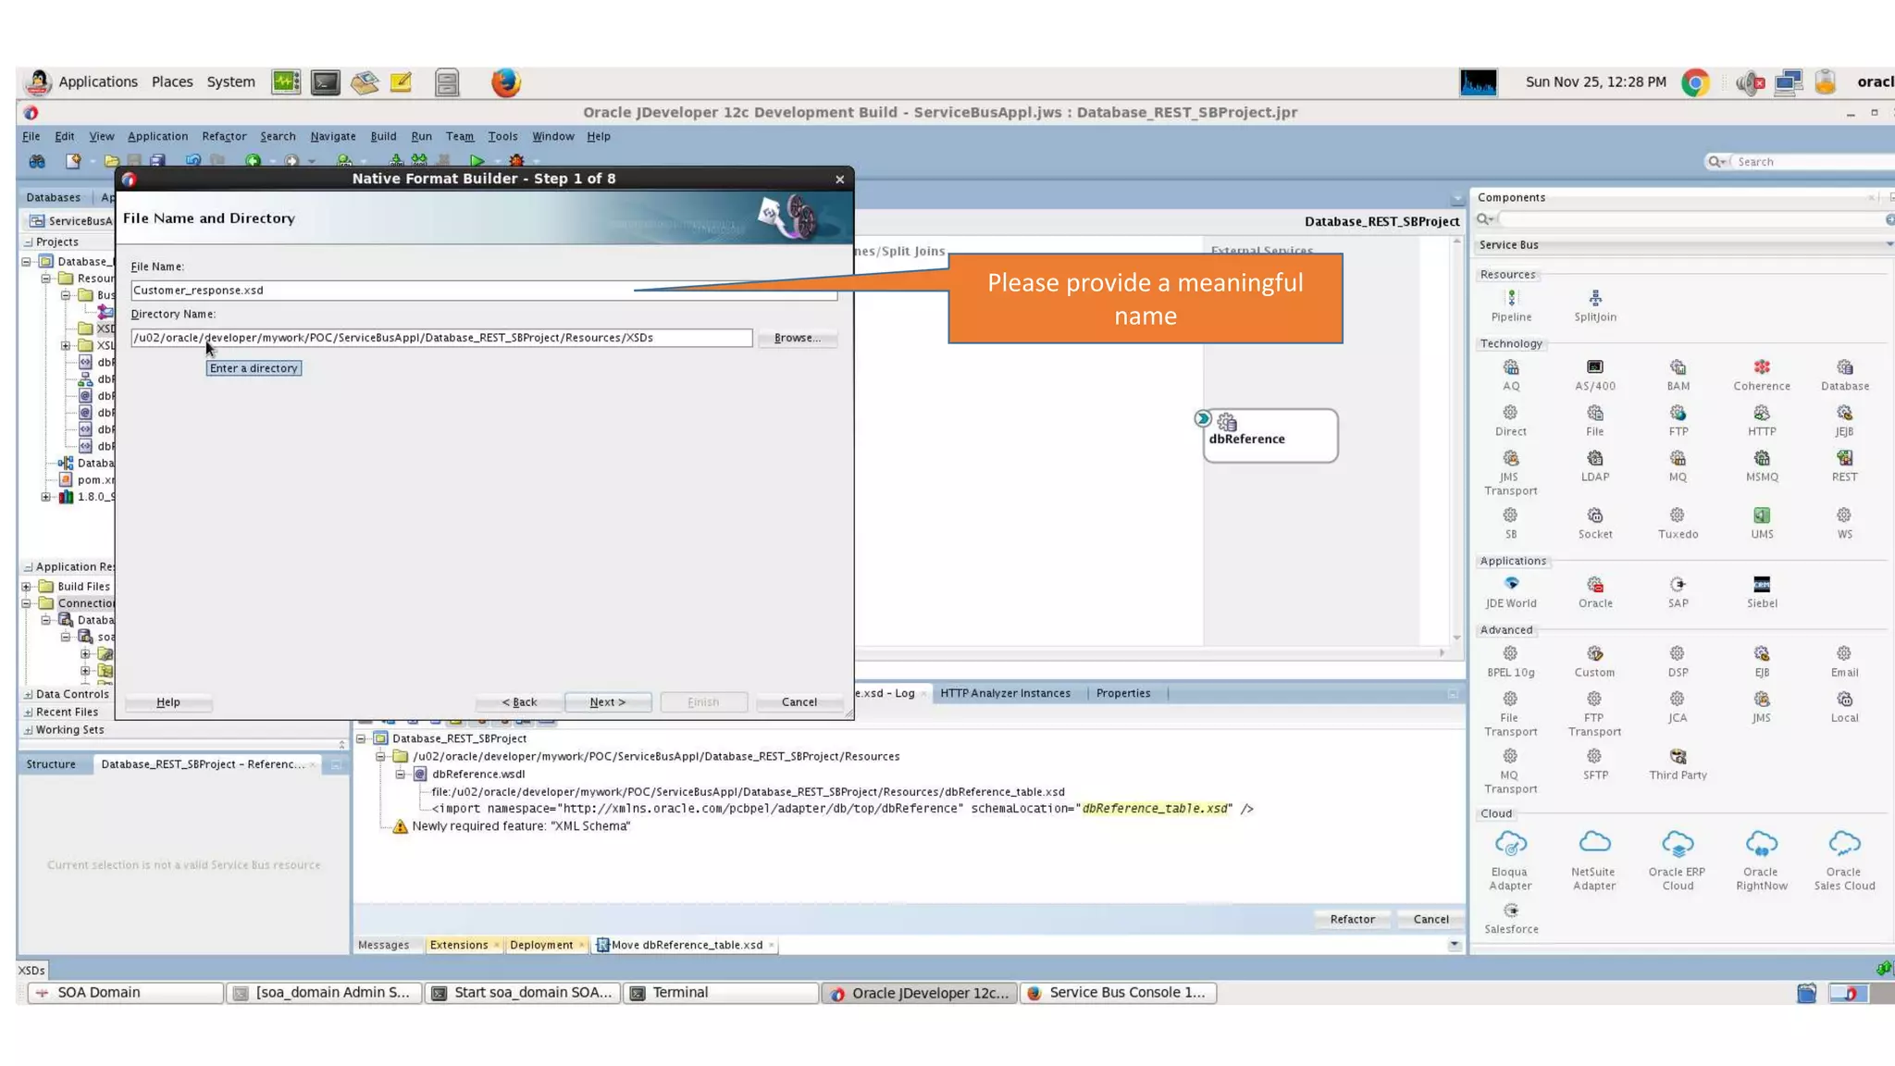Image resolution: width=1895 pixels, height=1066 pixels.
Task: Click the Next button in the wizard
Action: (x=608, y=702)
